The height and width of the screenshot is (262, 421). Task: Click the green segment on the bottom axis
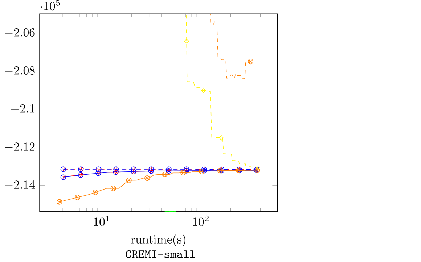tap(171, 211)
